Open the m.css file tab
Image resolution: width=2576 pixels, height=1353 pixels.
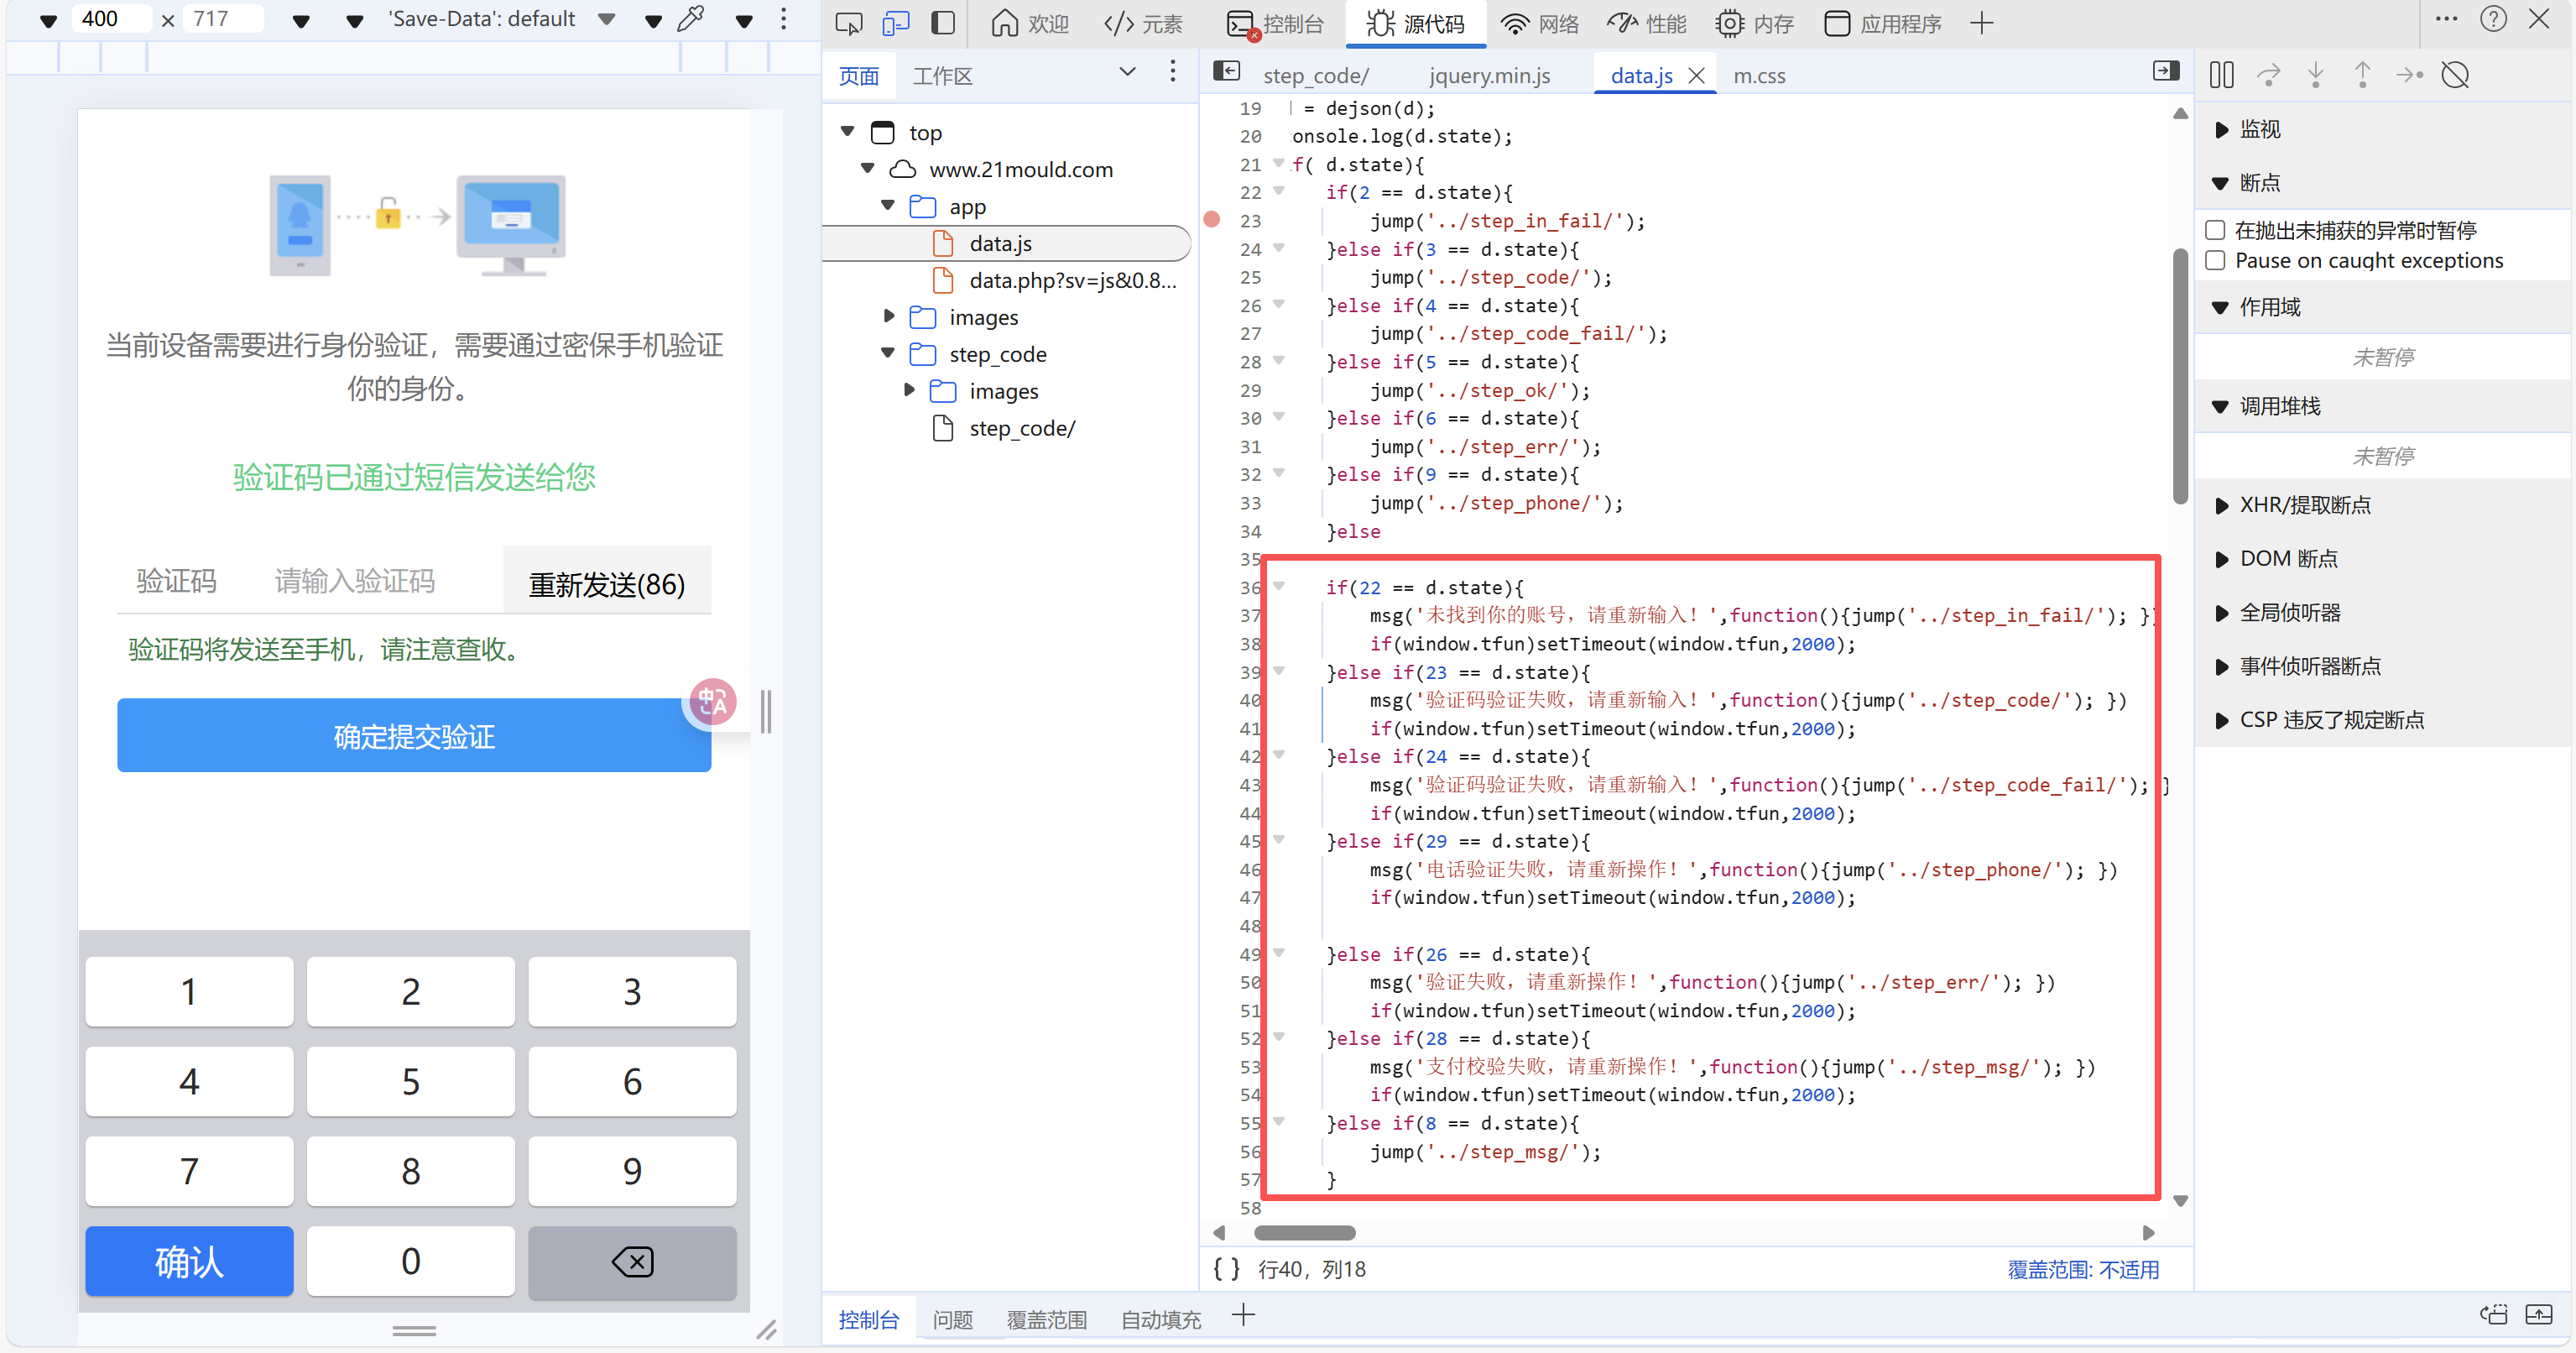coord(1759,76)
